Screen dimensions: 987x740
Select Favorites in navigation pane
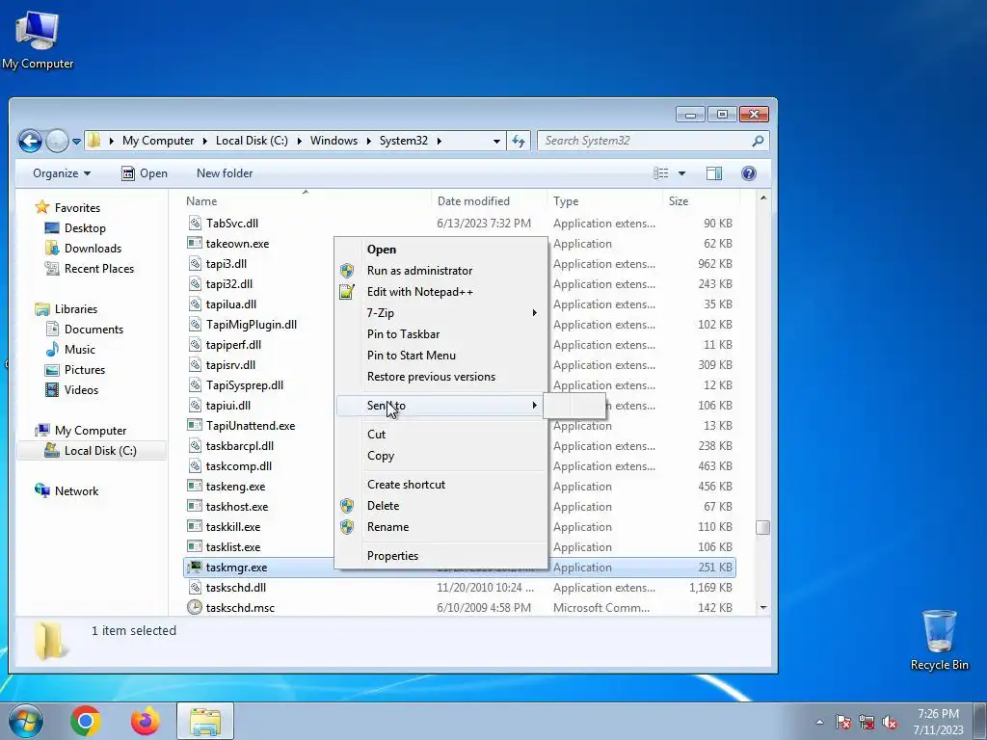point(68,208)
